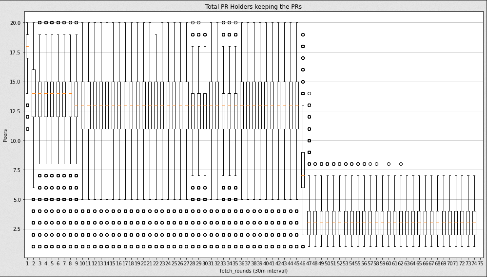Image resolution: width=487 pixels, height=277 pixels.
Task: Click x-axis tick label 62
Action: pyautogui.click(x=401, y=263)
